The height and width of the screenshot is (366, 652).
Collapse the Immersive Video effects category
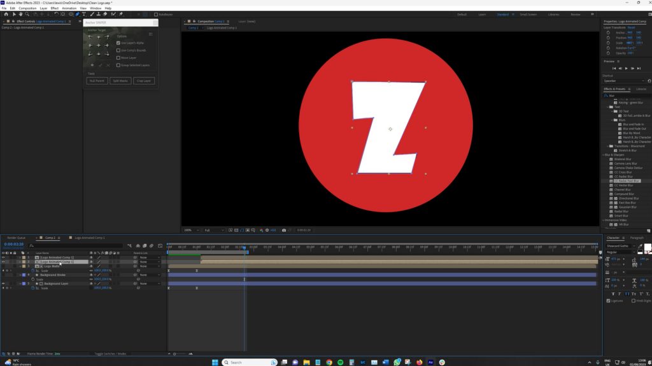pyautogui.click(x=604, y=220)
